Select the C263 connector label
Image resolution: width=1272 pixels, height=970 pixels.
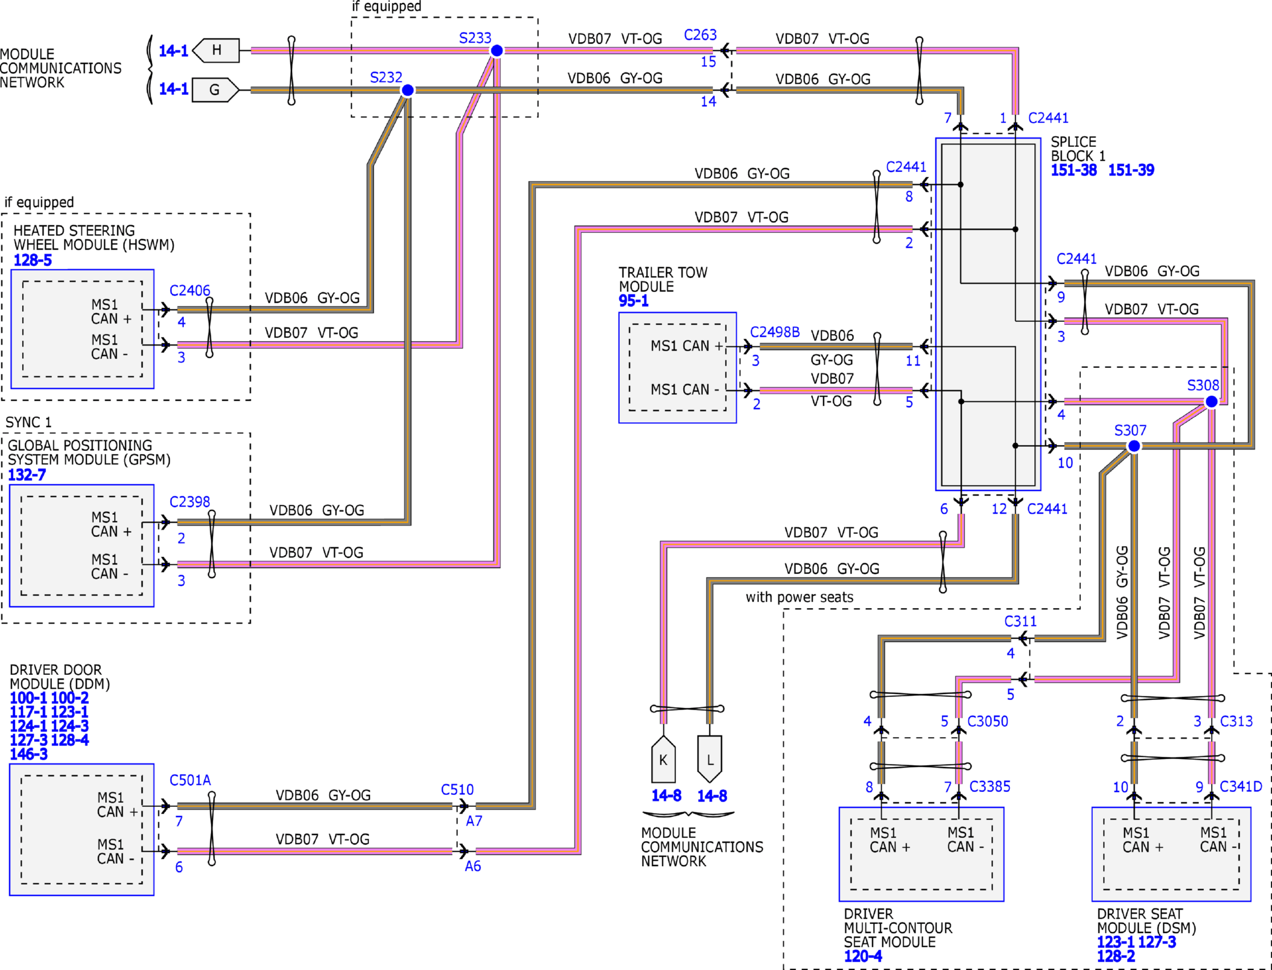pyautogui.click(x=700, y=35)
